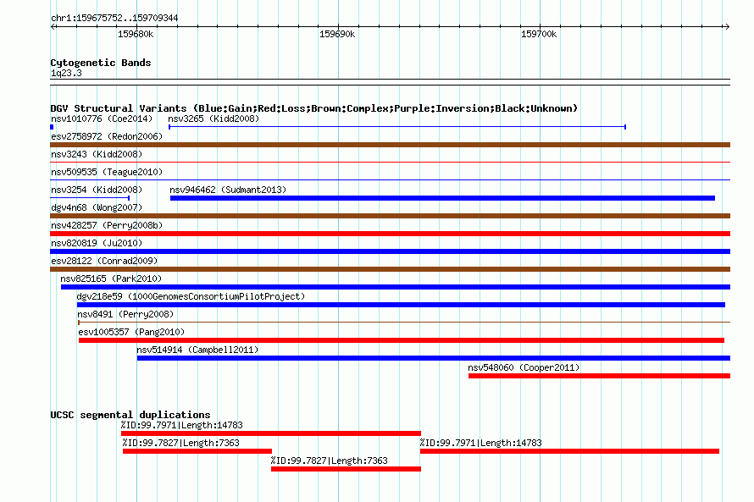This screenshot has height=502, width=754.
Task: Select the nsv946462 (Sudmant2013) blue bar
Action: [x=442, y=198]
